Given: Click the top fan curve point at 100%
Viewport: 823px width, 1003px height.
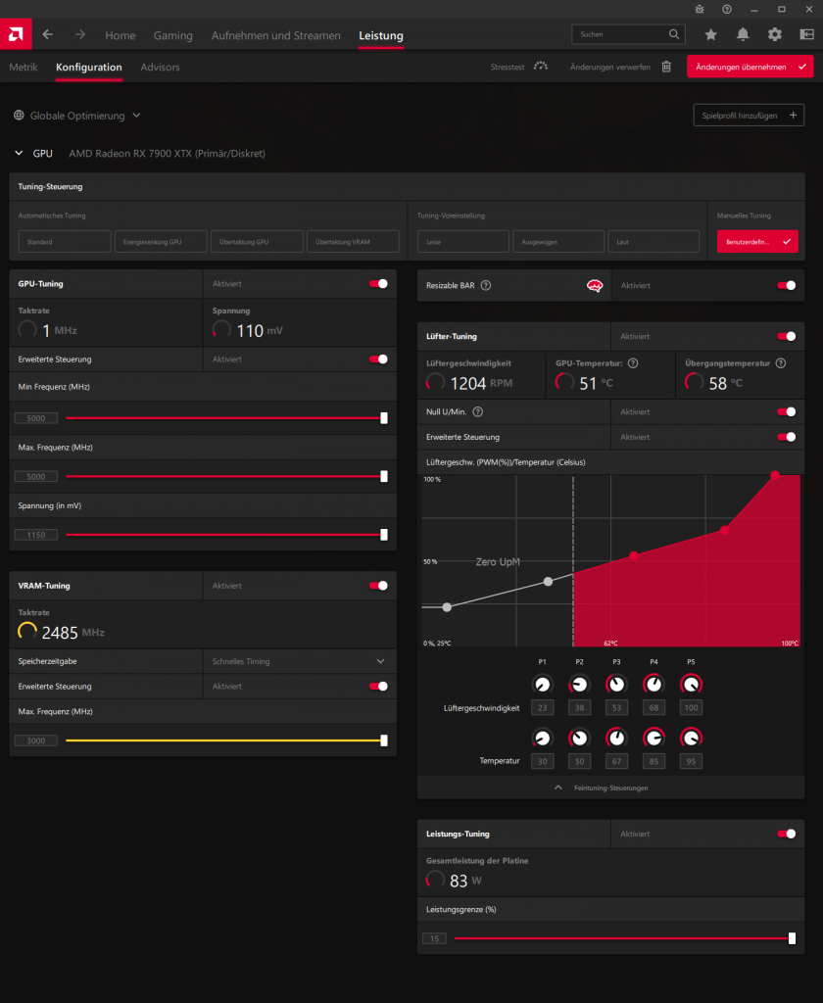Looking at the screenshot, I should (x=775, y=475).
